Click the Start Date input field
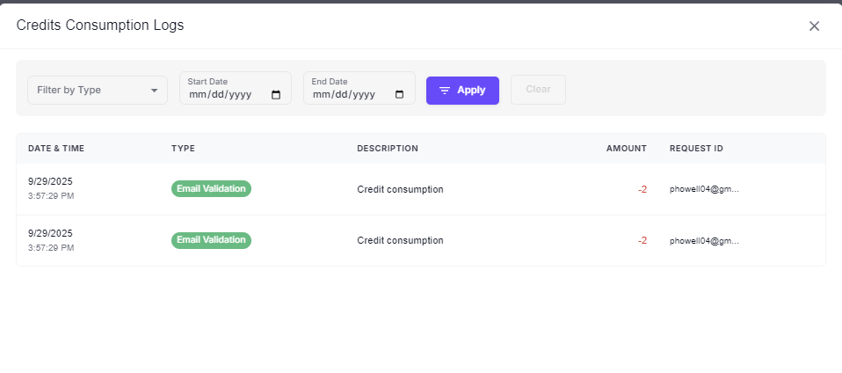This screenshot has width=842, height=373. tap(224, 94)
